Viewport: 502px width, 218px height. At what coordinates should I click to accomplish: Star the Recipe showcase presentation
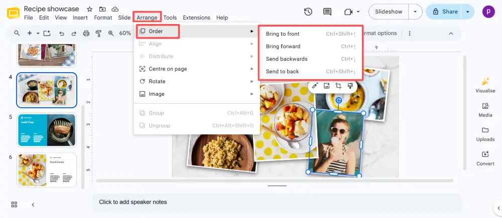coord(90,9)
